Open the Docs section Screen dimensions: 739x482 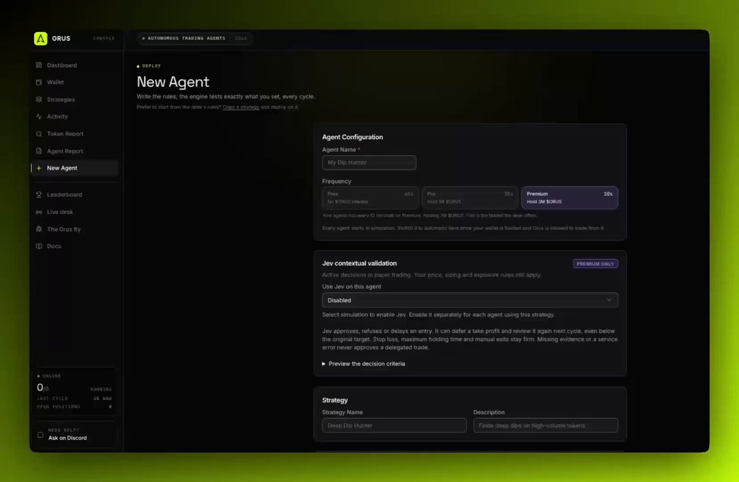(x=75, y=247)
